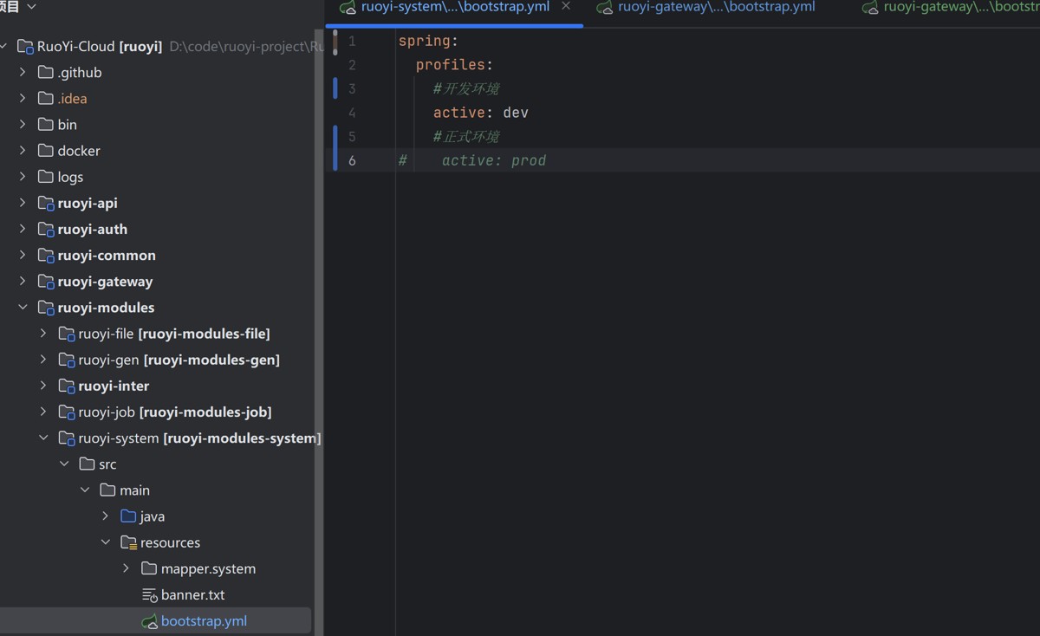Select the docker folder in tree

78,151
